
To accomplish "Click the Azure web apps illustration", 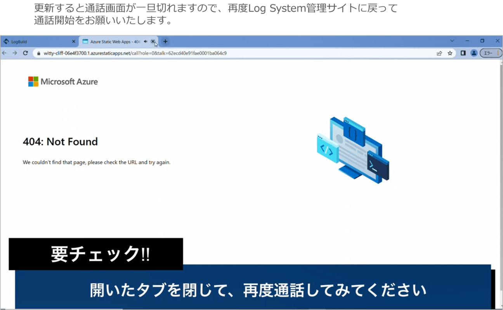I will [x=353, y=150].
